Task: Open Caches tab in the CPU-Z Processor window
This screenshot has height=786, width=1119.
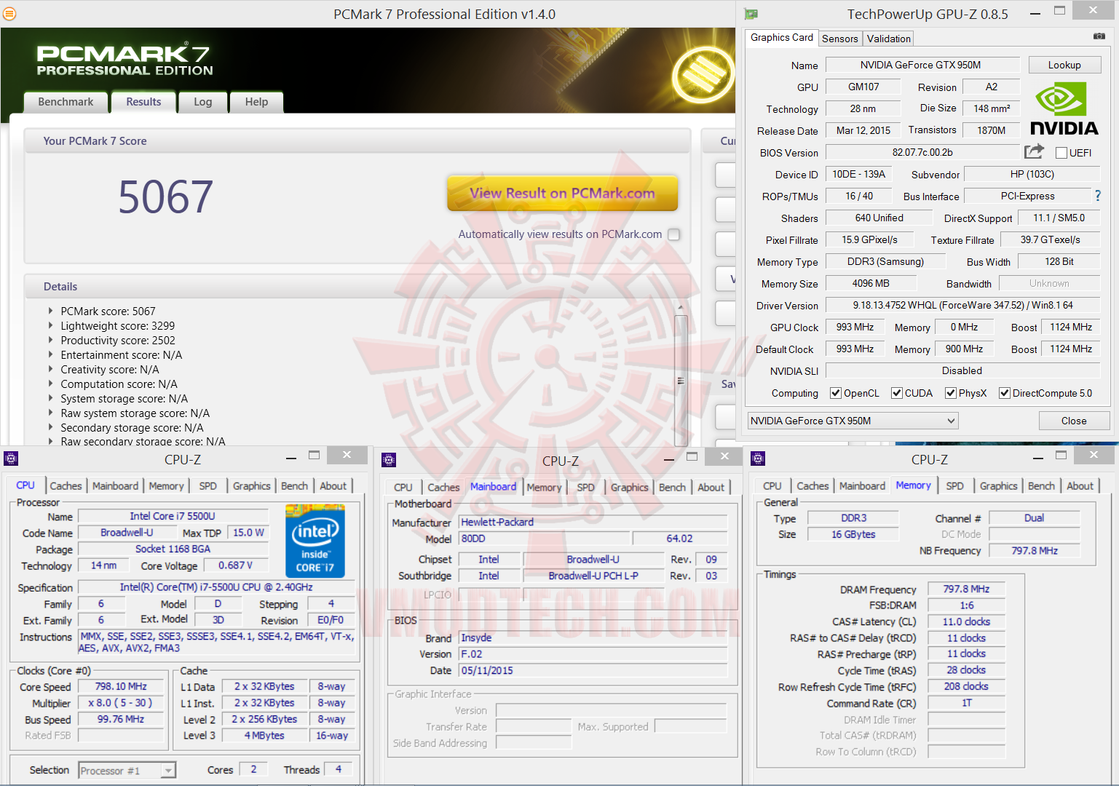Action: coord(66,486)
